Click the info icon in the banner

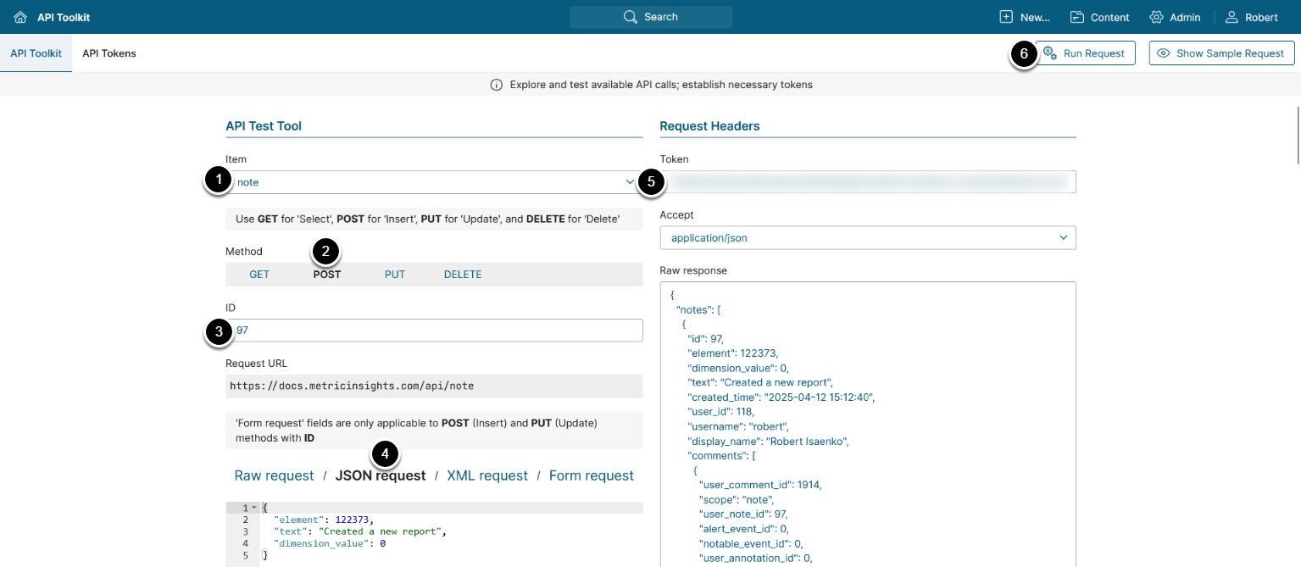tap(497, 85)
